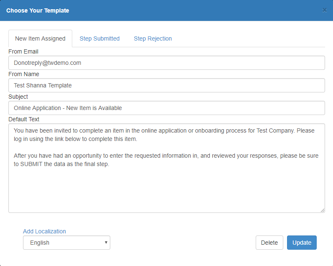Click the caret arrow on the language selector
Screen dimensions: 333x266
click(106, 243)
